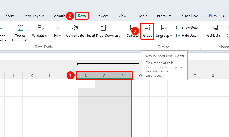Select column J header
229x137 pixels.
13,76
